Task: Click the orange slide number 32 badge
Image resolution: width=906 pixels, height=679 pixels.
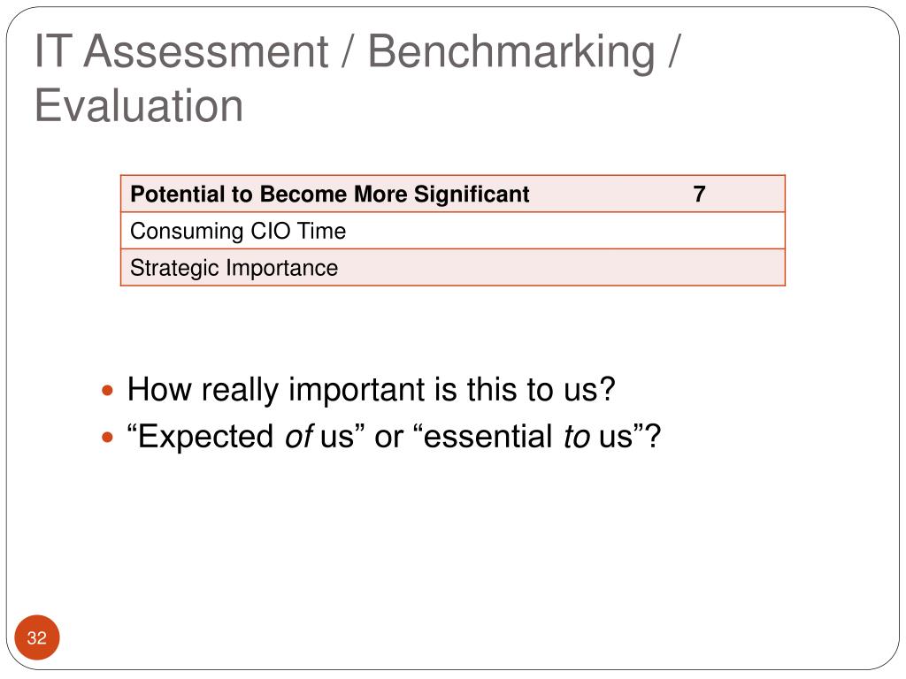Action: click(x=37, y=637)
